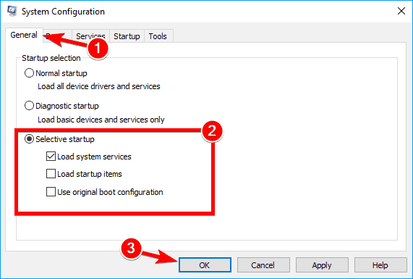This screenshot has width=413, height=279.
Task: Open the Startup tab
Action: (x=127, y=36)
